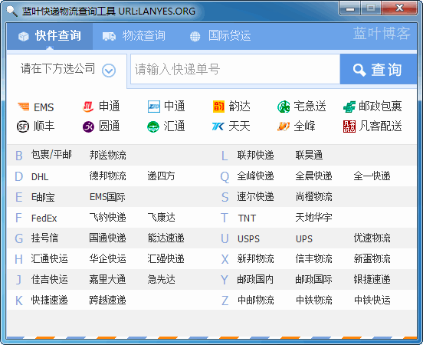Screen dimensions: 423x345
Task: Select the 天天 TTK logo icon
Action: point(218,127)
